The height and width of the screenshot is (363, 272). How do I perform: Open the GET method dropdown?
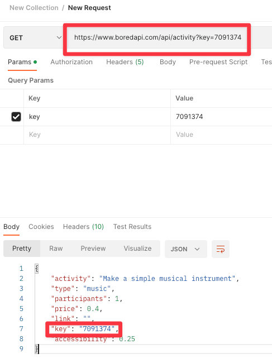click(x=35, y=37)
